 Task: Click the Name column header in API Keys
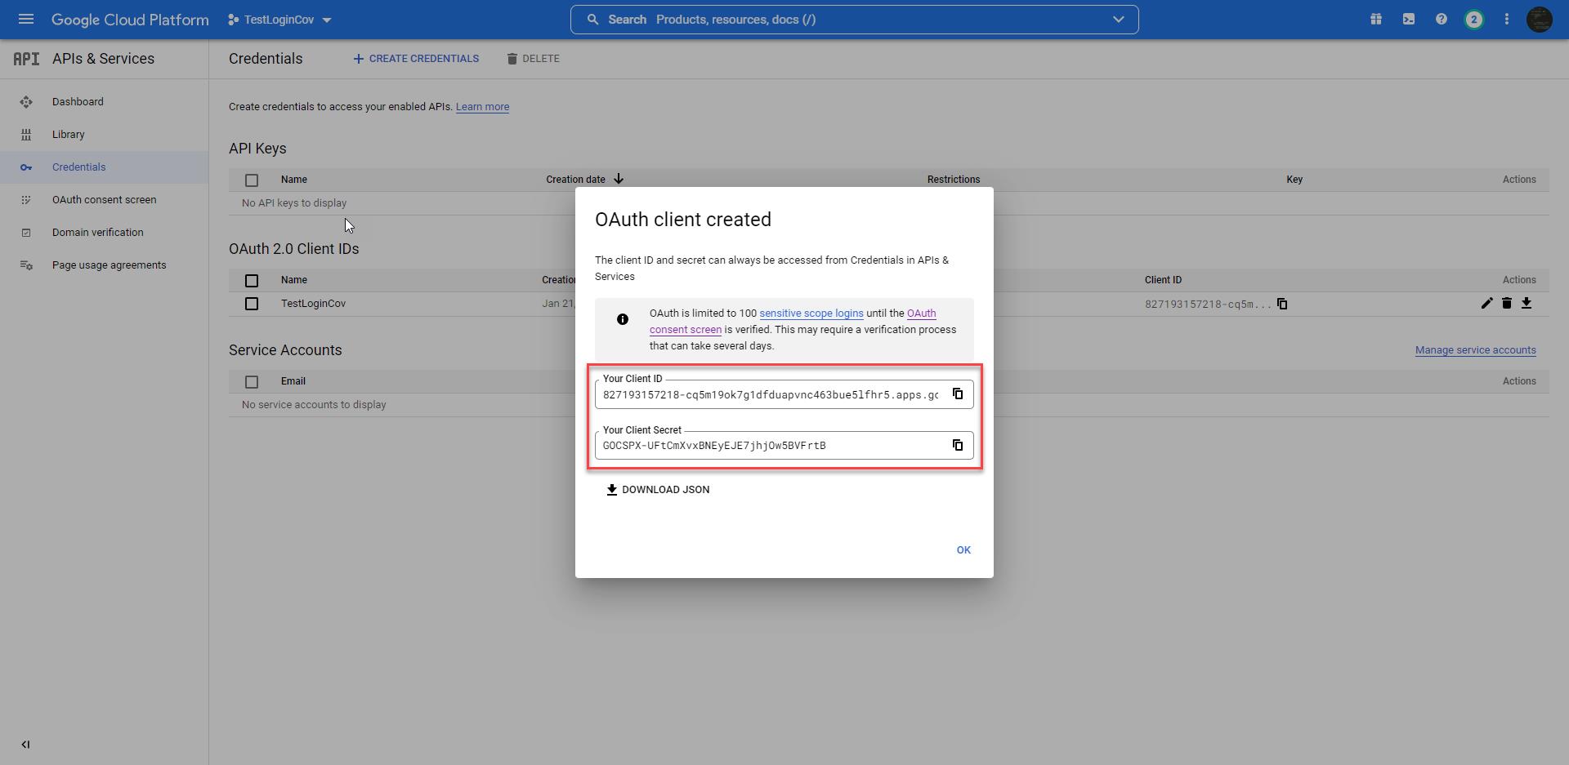[294, 180]
